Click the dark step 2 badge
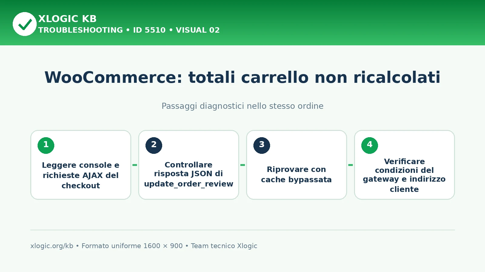485x272 pixels. point(154,145)
